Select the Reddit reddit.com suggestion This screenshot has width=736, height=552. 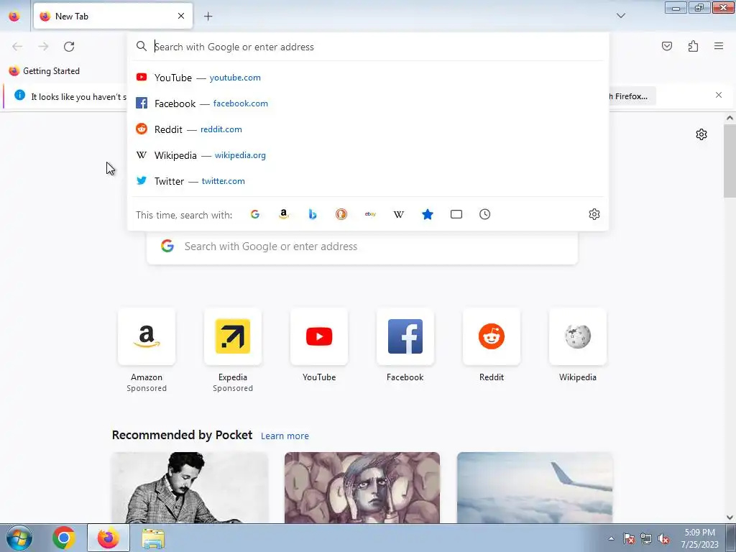point(368,129)
